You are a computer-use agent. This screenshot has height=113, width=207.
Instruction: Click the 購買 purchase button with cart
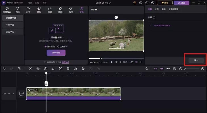point(164,3)
